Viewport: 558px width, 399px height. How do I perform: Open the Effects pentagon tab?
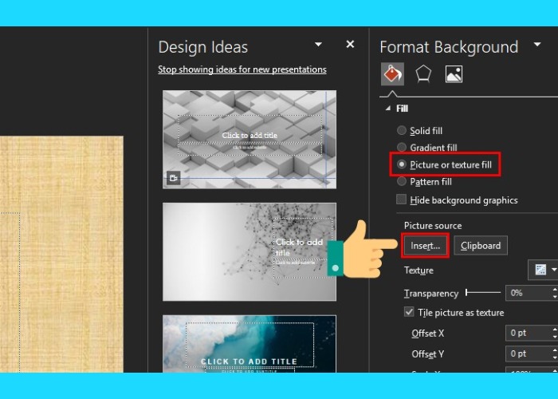[x=423, y=73]
